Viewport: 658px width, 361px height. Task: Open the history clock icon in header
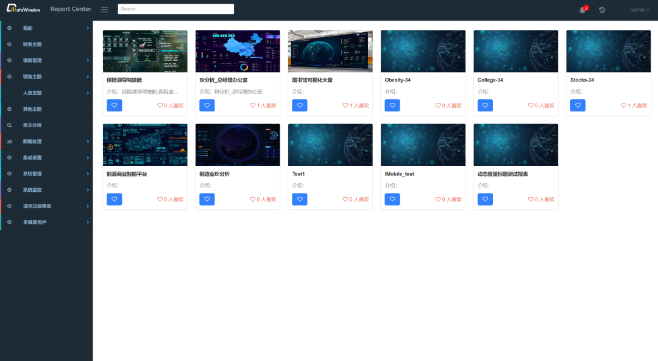(x=602, y=10)
